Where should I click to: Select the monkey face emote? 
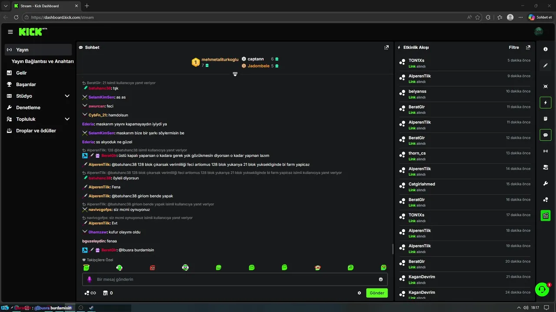pos(318,268)
